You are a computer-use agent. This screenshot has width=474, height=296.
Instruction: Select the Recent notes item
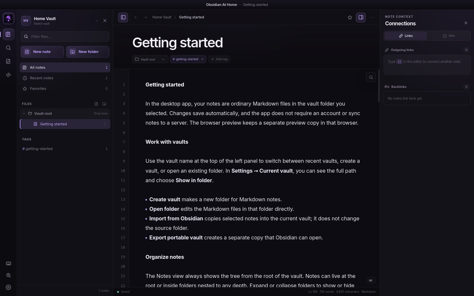(x=65, y=78)
